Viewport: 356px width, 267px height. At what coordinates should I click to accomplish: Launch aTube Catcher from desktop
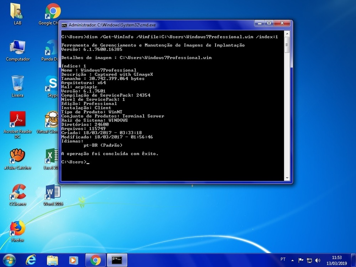coord(17,156)
